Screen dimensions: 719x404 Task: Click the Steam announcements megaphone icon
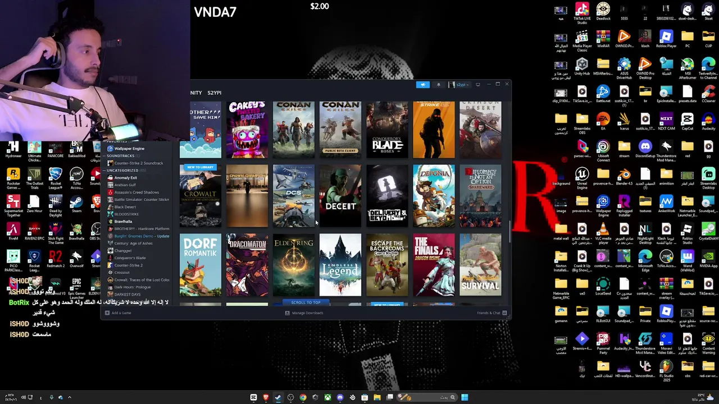[423, 85]
